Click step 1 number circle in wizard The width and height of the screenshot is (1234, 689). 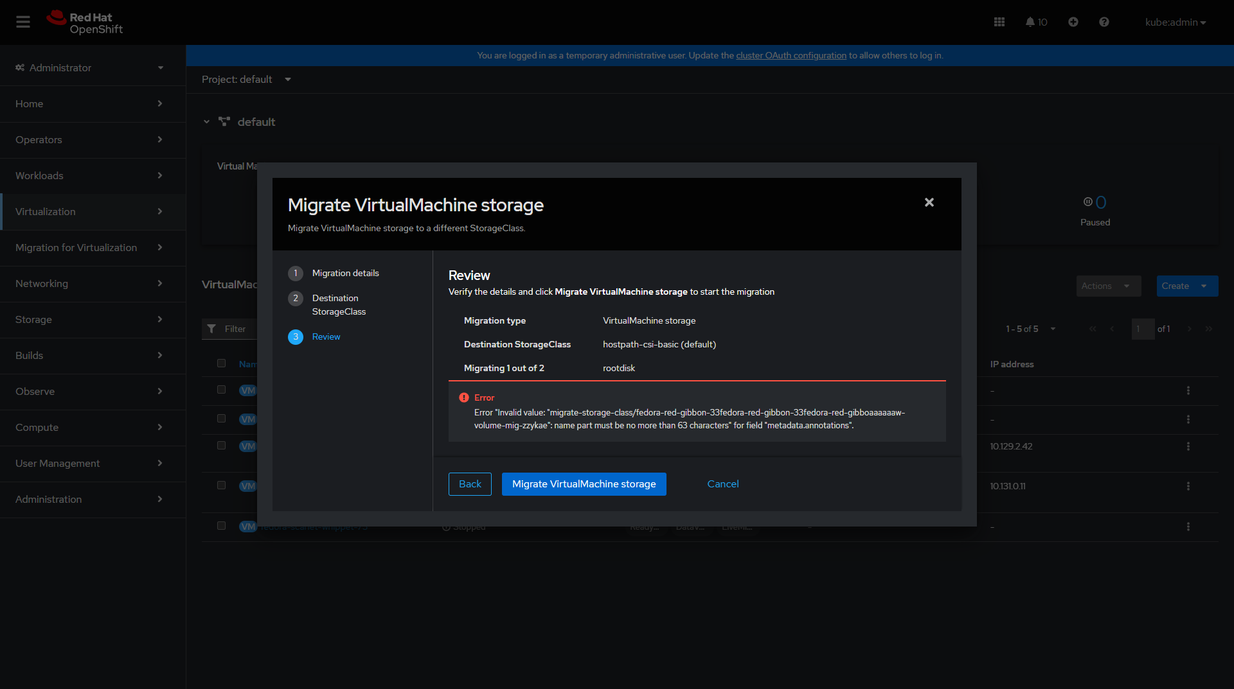(x=296, y=274)
